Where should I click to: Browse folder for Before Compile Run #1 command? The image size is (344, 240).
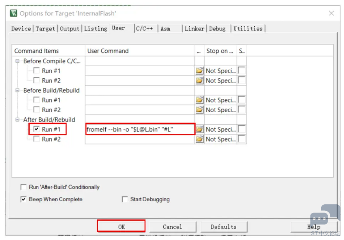[199, 71]
